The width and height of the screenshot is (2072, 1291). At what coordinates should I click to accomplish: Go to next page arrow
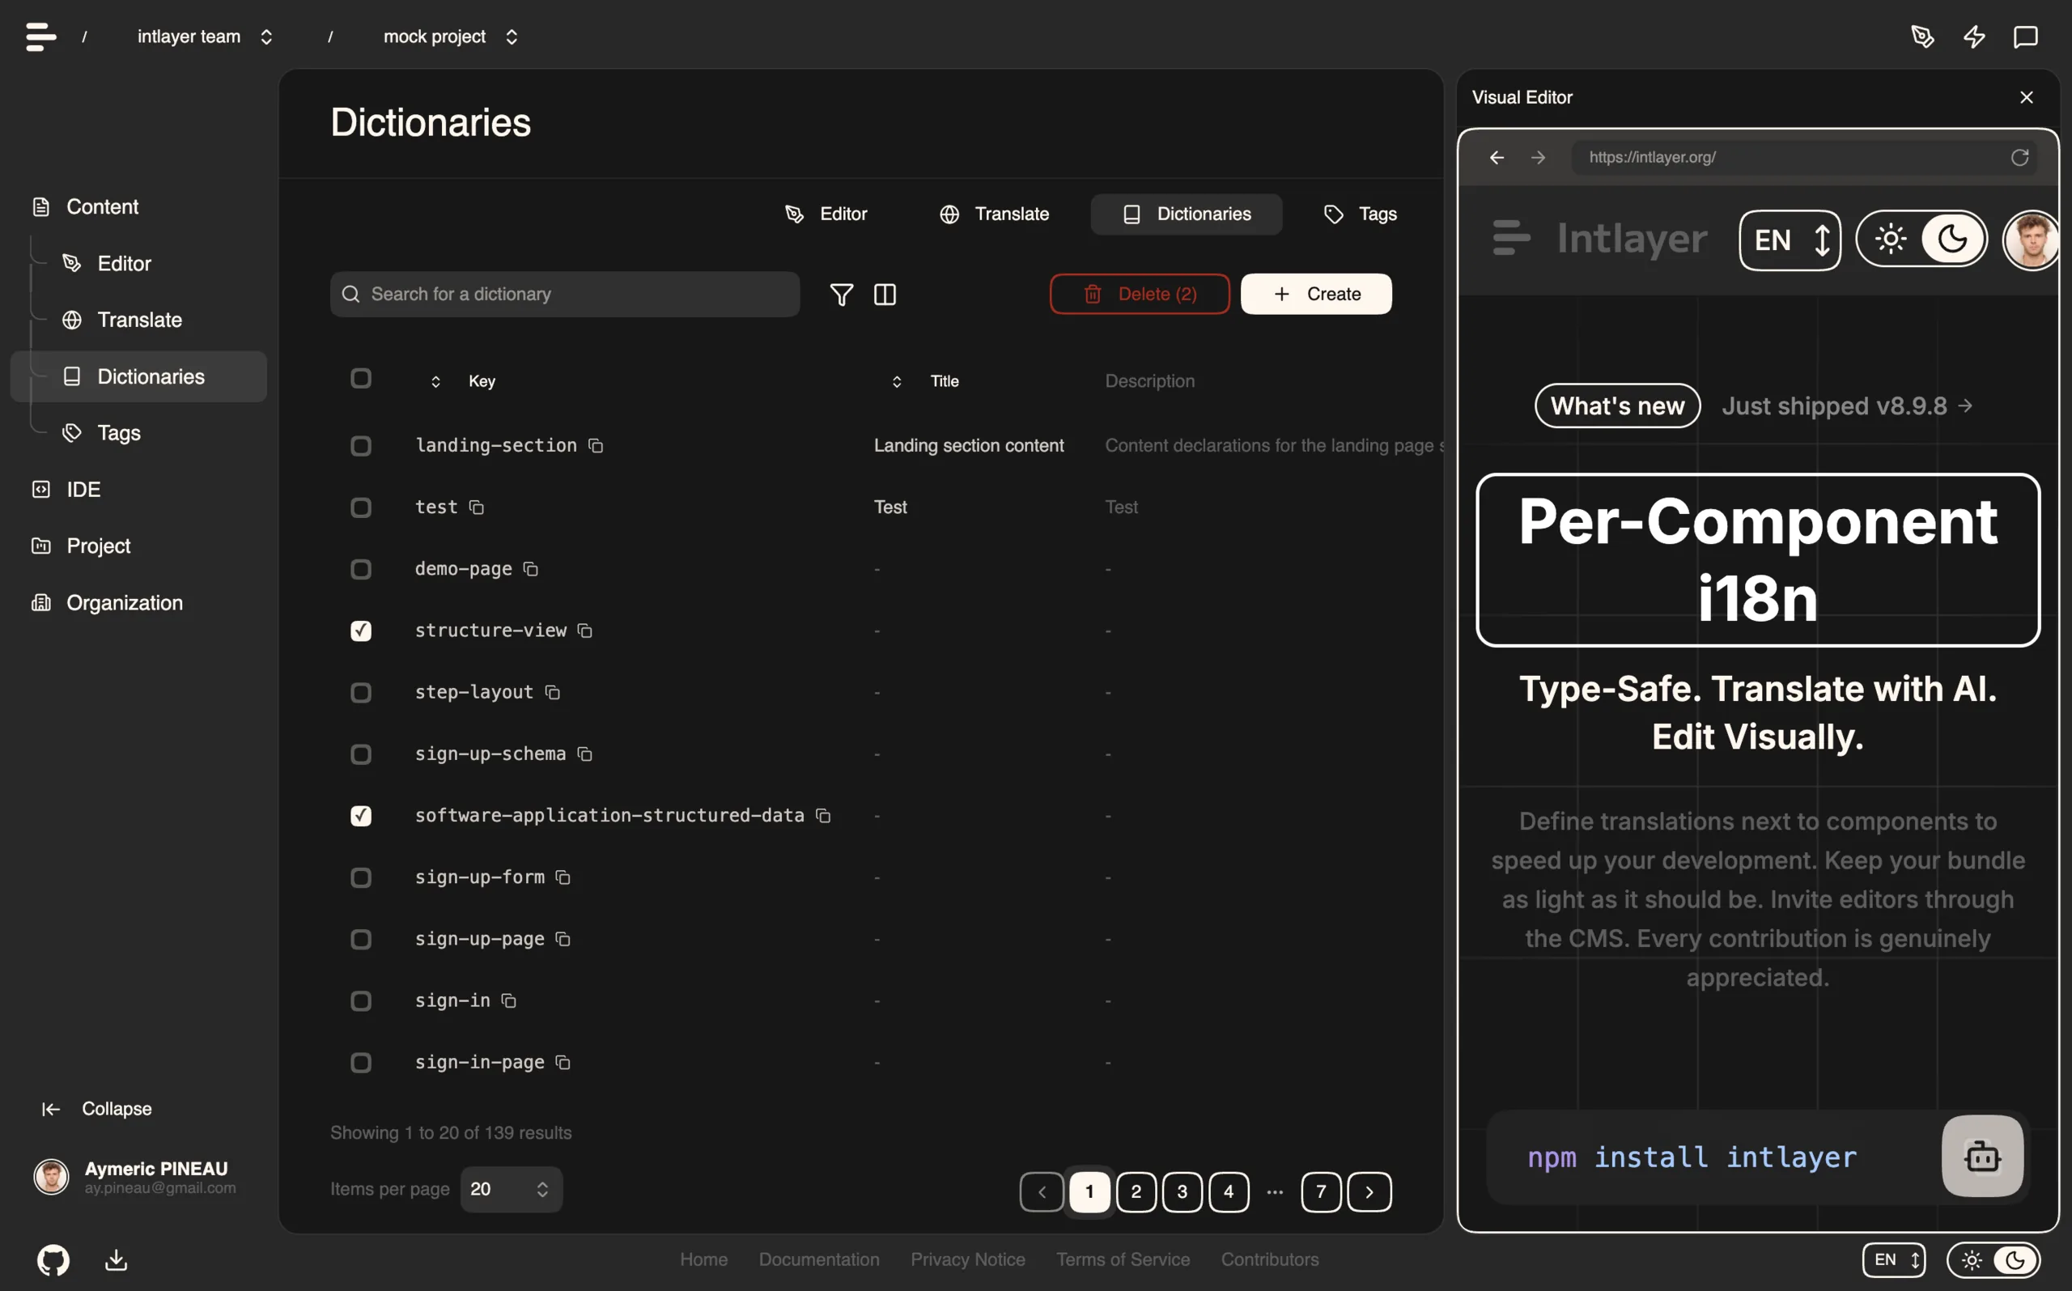[x=1369, y=1192]
